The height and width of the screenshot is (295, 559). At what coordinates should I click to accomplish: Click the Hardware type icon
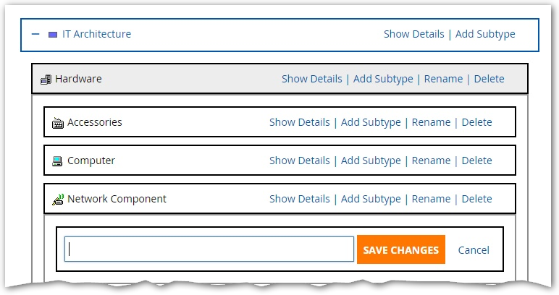click(x=46, y=79)
